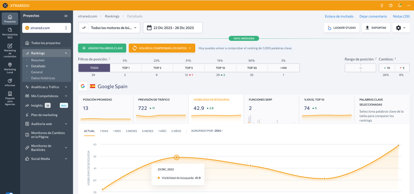414x194 pixels.
Task: Click the Rango de posición slider
Action: (x=360, y=68)
